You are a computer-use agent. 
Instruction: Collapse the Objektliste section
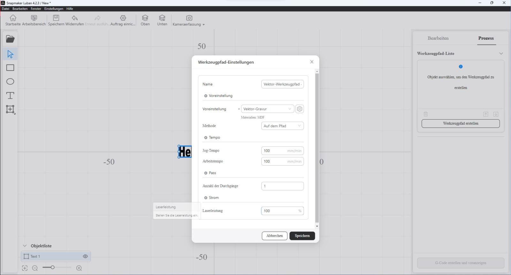coord(25,246)
